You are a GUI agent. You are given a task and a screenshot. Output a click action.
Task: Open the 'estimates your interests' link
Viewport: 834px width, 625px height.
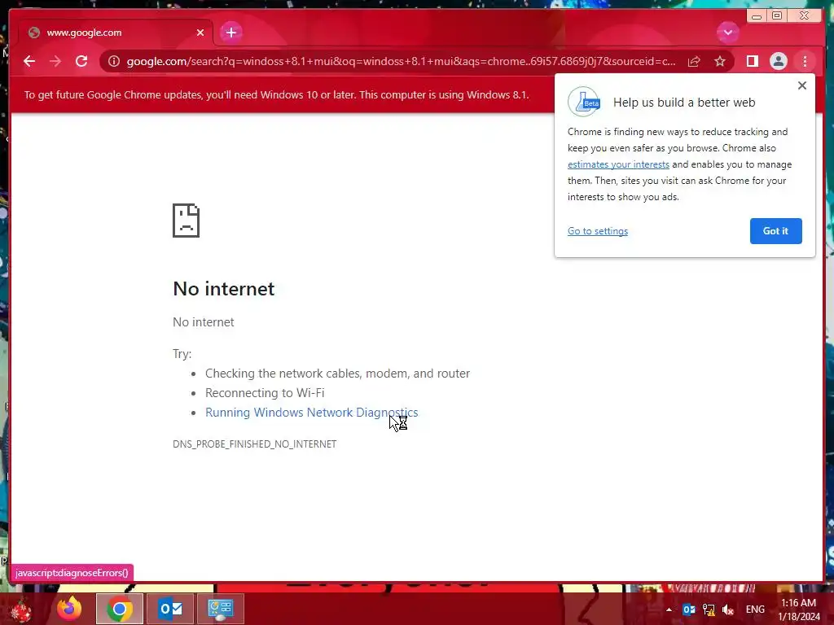tap(618, 164)
